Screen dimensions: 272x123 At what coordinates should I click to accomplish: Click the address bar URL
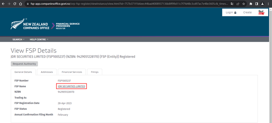(x=129, y=4)
